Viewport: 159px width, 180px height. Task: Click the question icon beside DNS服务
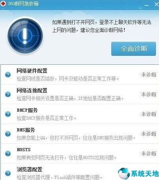coord(8,134)
